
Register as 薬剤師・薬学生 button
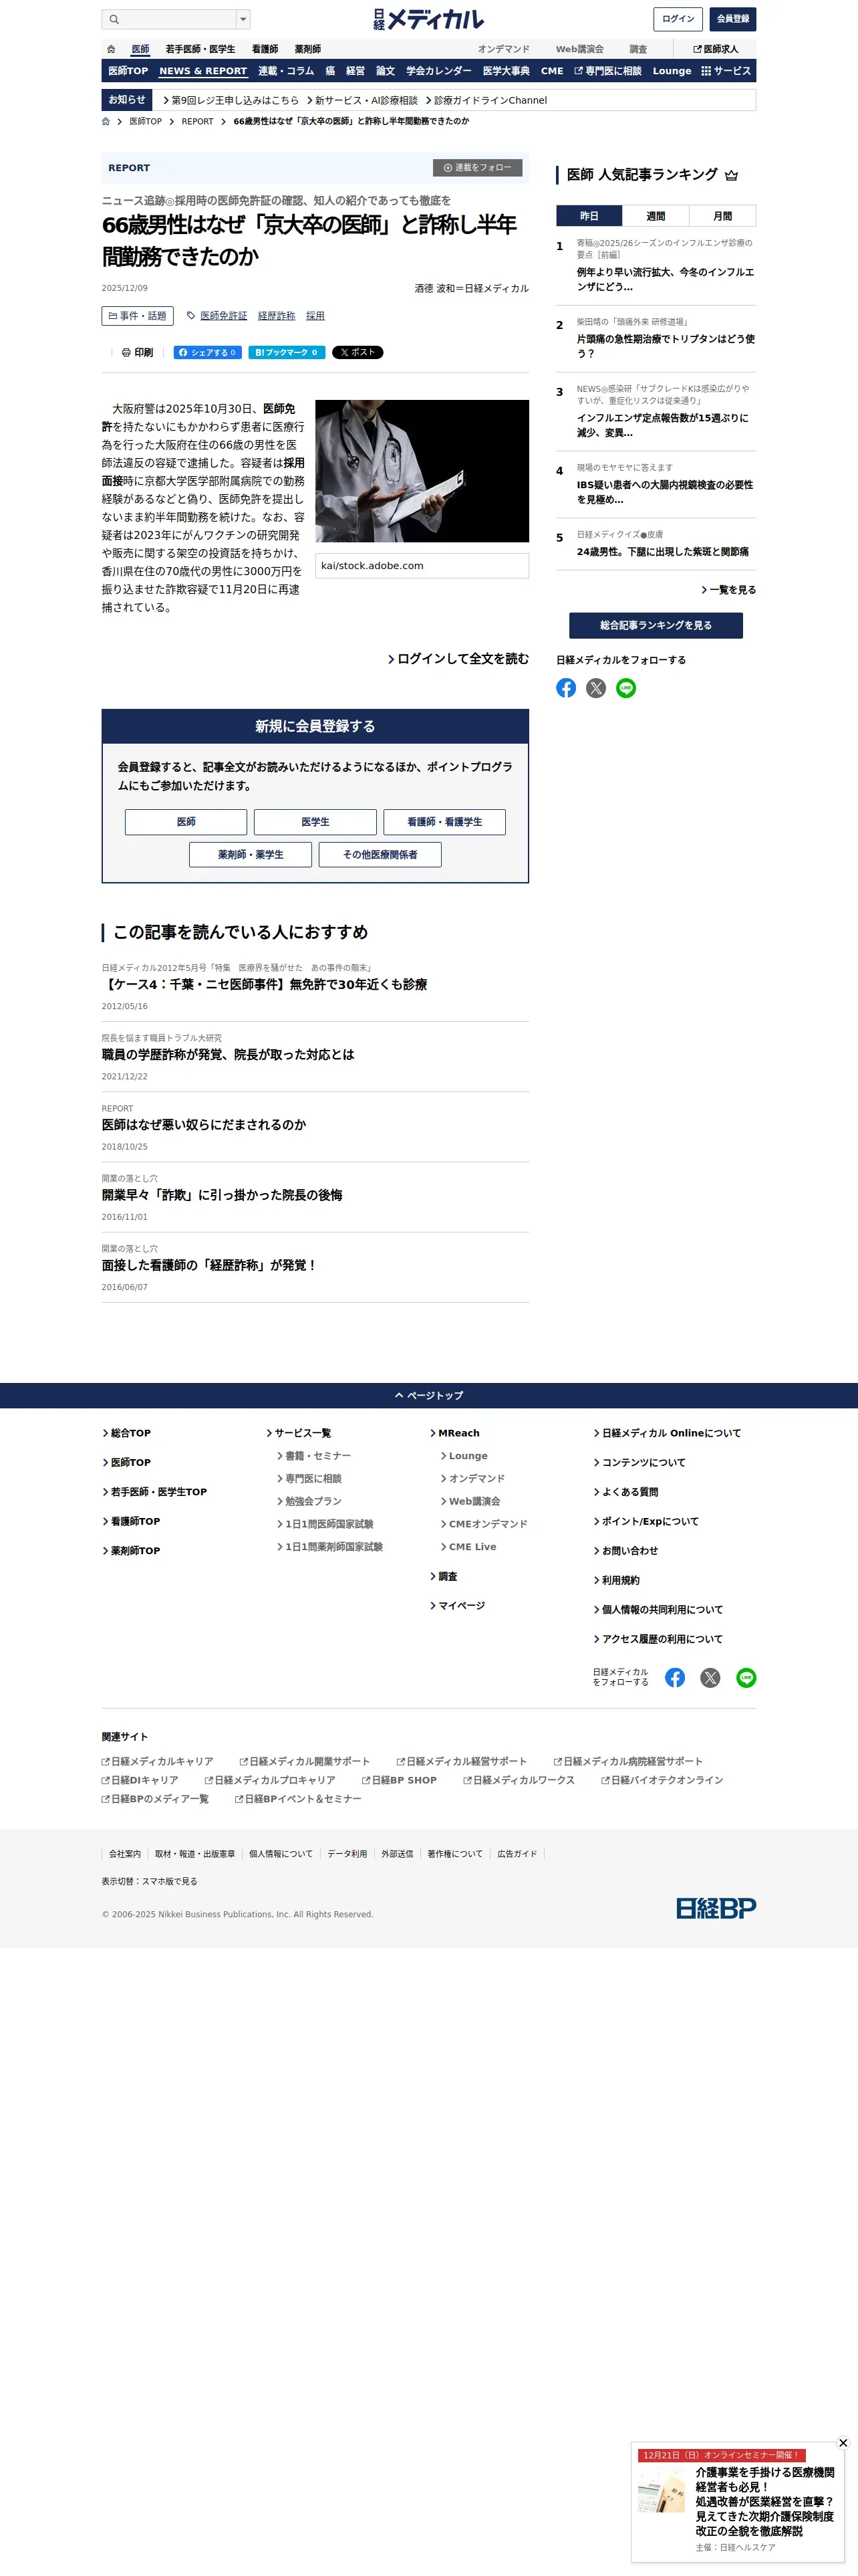click(251, 855)
